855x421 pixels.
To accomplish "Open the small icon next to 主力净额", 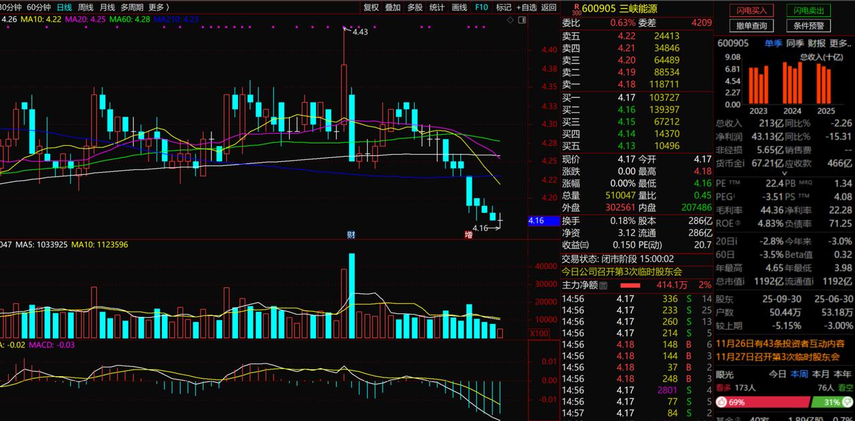I will point(603,285).
